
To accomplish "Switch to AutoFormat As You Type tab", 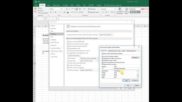I will pos(114,51).
